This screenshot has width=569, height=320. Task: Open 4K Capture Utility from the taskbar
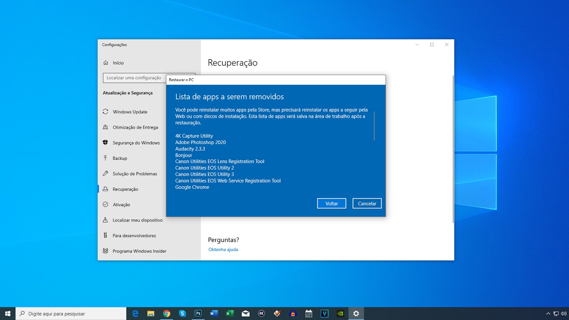point(262,313)
